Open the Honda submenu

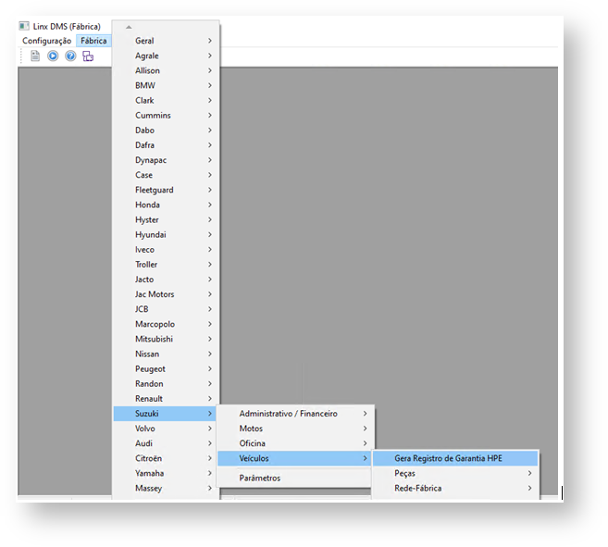[x=166, y=205]
